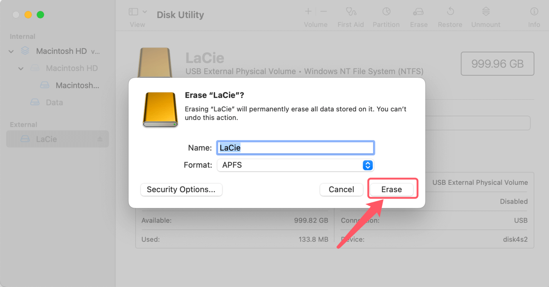Click the green zoom window button
Viewport: 549px width, 287px height.
tap(40, 15)
